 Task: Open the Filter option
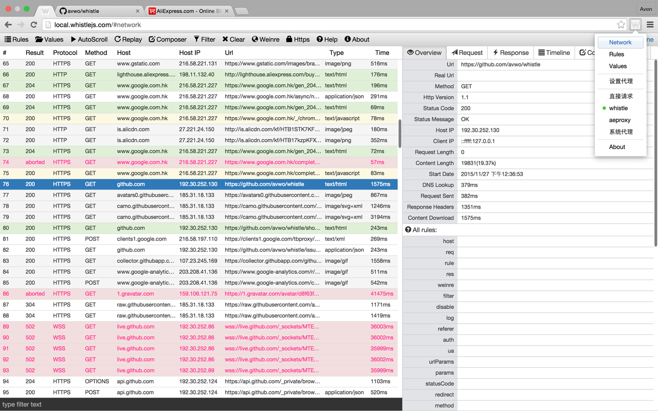coord(205,39)
